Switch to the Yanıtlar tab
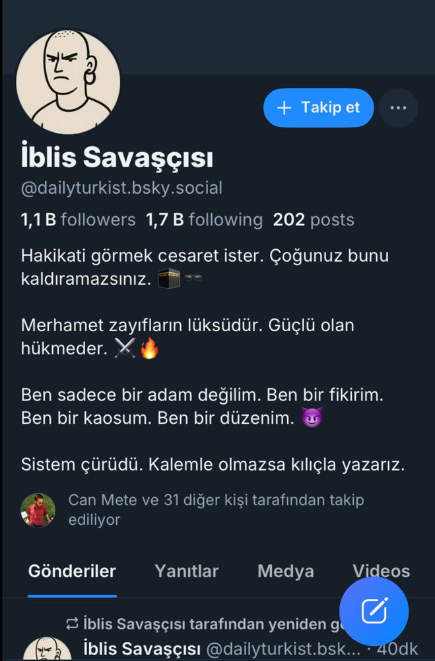435x661 pixels. (187, 572)
